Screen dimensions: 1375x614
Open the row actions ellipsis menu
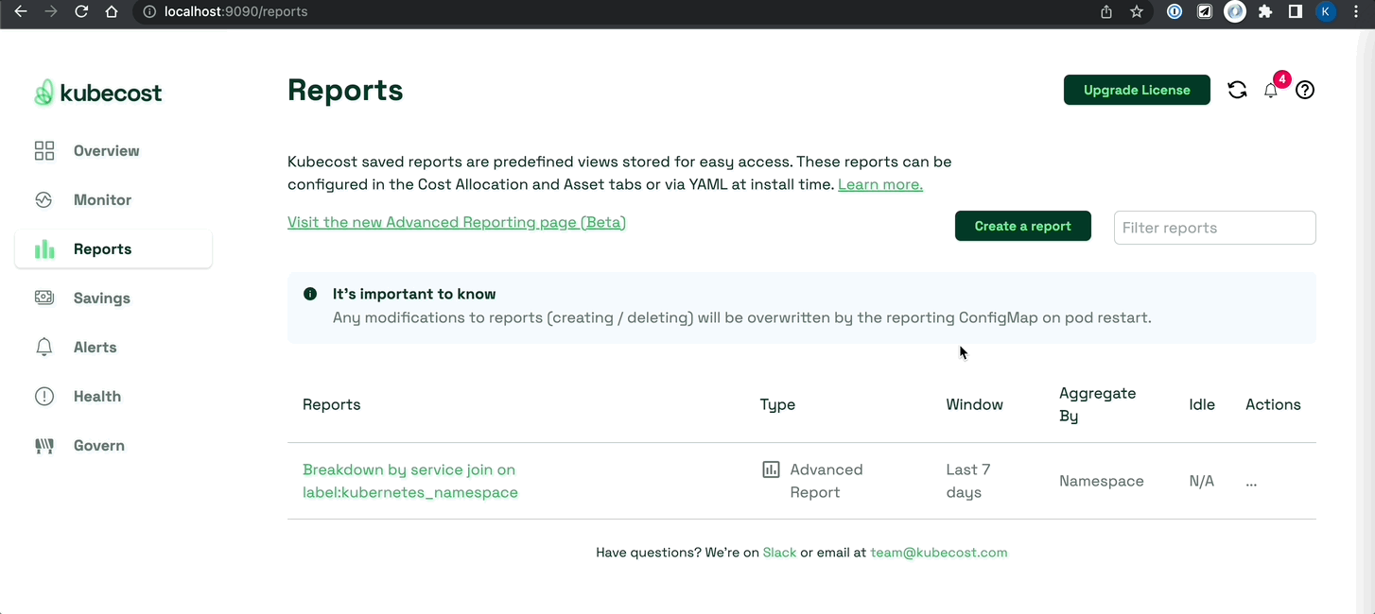(x=1251, y=481)
